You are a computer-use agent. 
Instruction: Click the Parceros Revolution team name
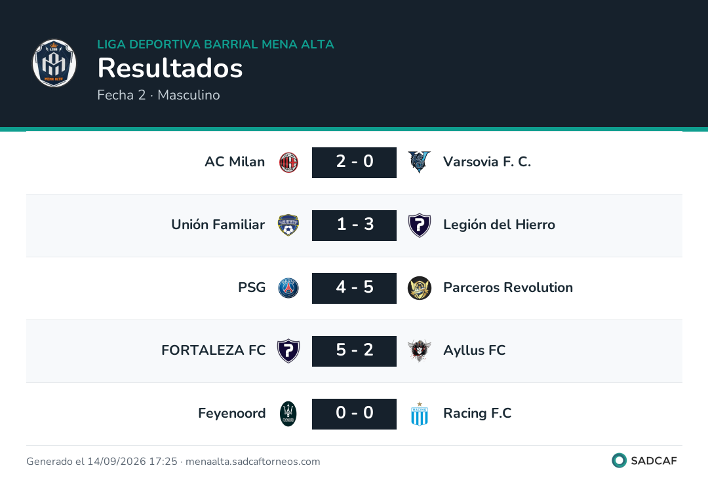click(508, 287)
